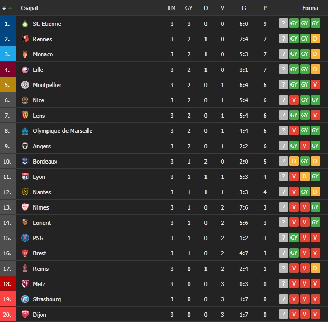The image size is (328, 322).
Task: Click the Dijon team name
Action: (x=40, y=315)
